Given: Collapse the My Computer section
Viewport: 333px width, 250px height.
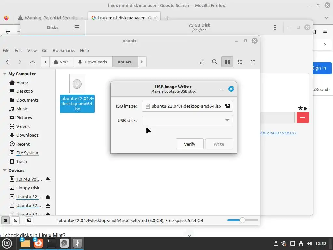Looking at the screenshot, I should 5,74.
